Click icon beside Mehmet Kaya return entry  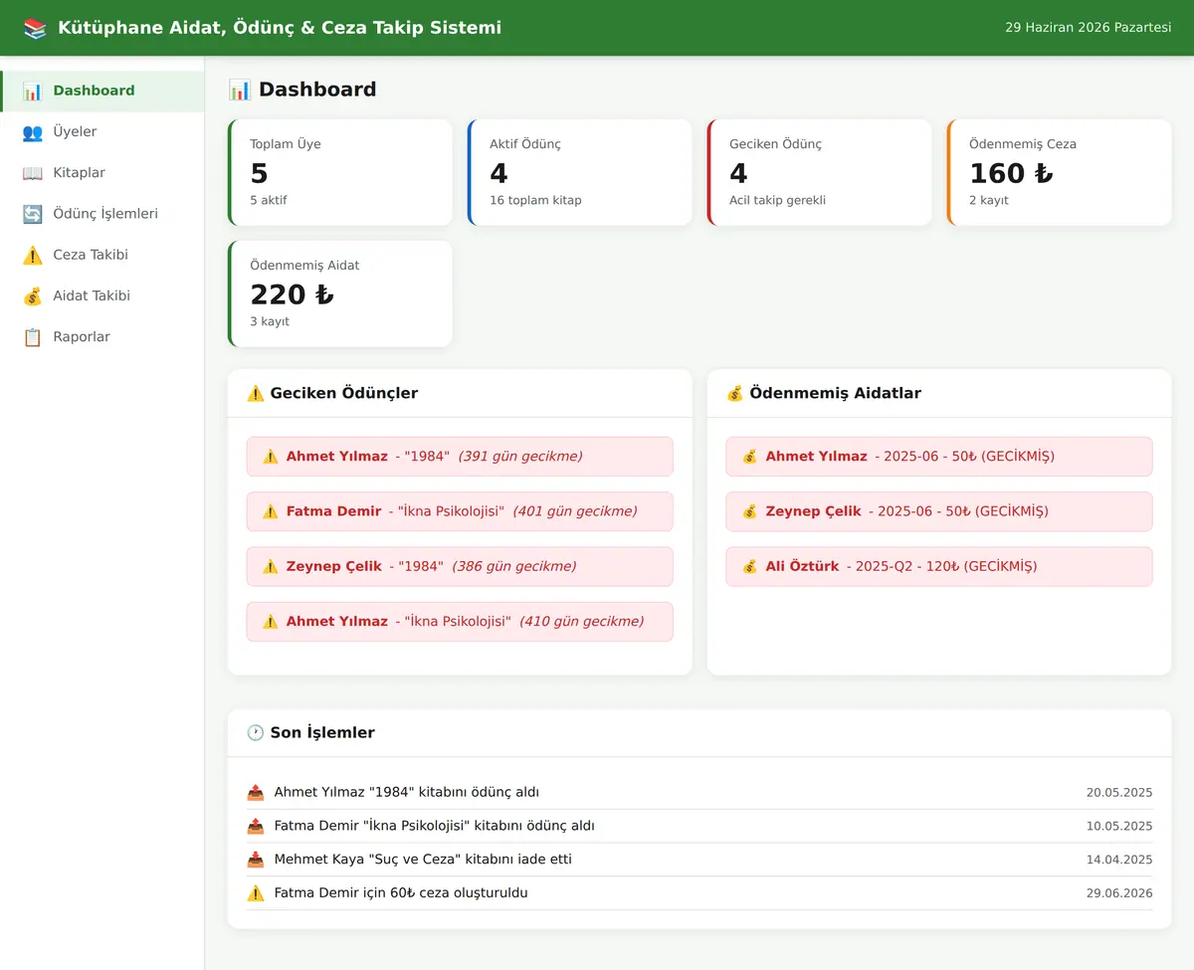point(256,860)
